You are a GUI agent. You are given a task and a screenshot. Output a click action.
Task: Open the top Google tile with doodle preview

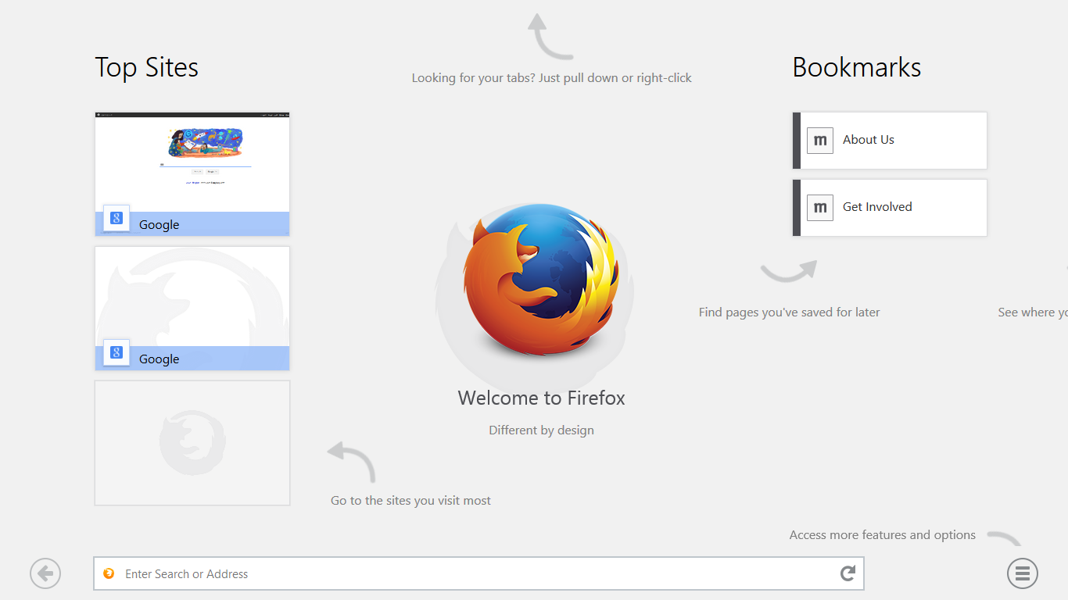point(192,173)
